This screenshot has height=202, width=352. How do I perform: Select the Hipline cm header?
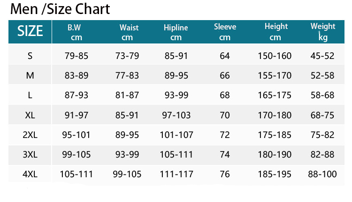[176, 32]
